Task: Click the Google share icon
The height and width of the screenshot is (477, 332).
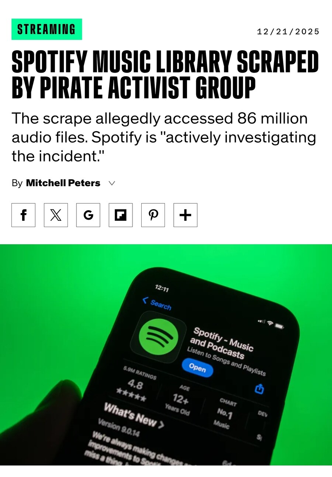Action: pyautogui.click(x=88, y=215)
